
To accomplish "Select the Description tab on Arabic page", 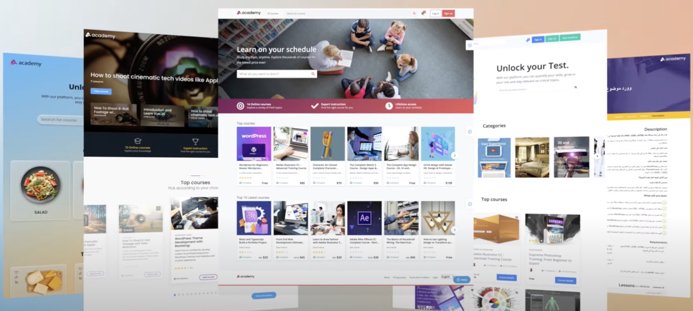I will click(x=658, y=116).
